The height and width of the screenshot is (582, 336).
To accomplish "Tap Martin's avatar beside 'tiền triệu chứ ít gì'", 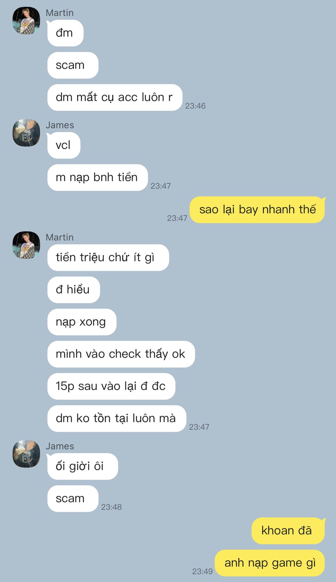I will pyautogui.click(x=26, y=245).
